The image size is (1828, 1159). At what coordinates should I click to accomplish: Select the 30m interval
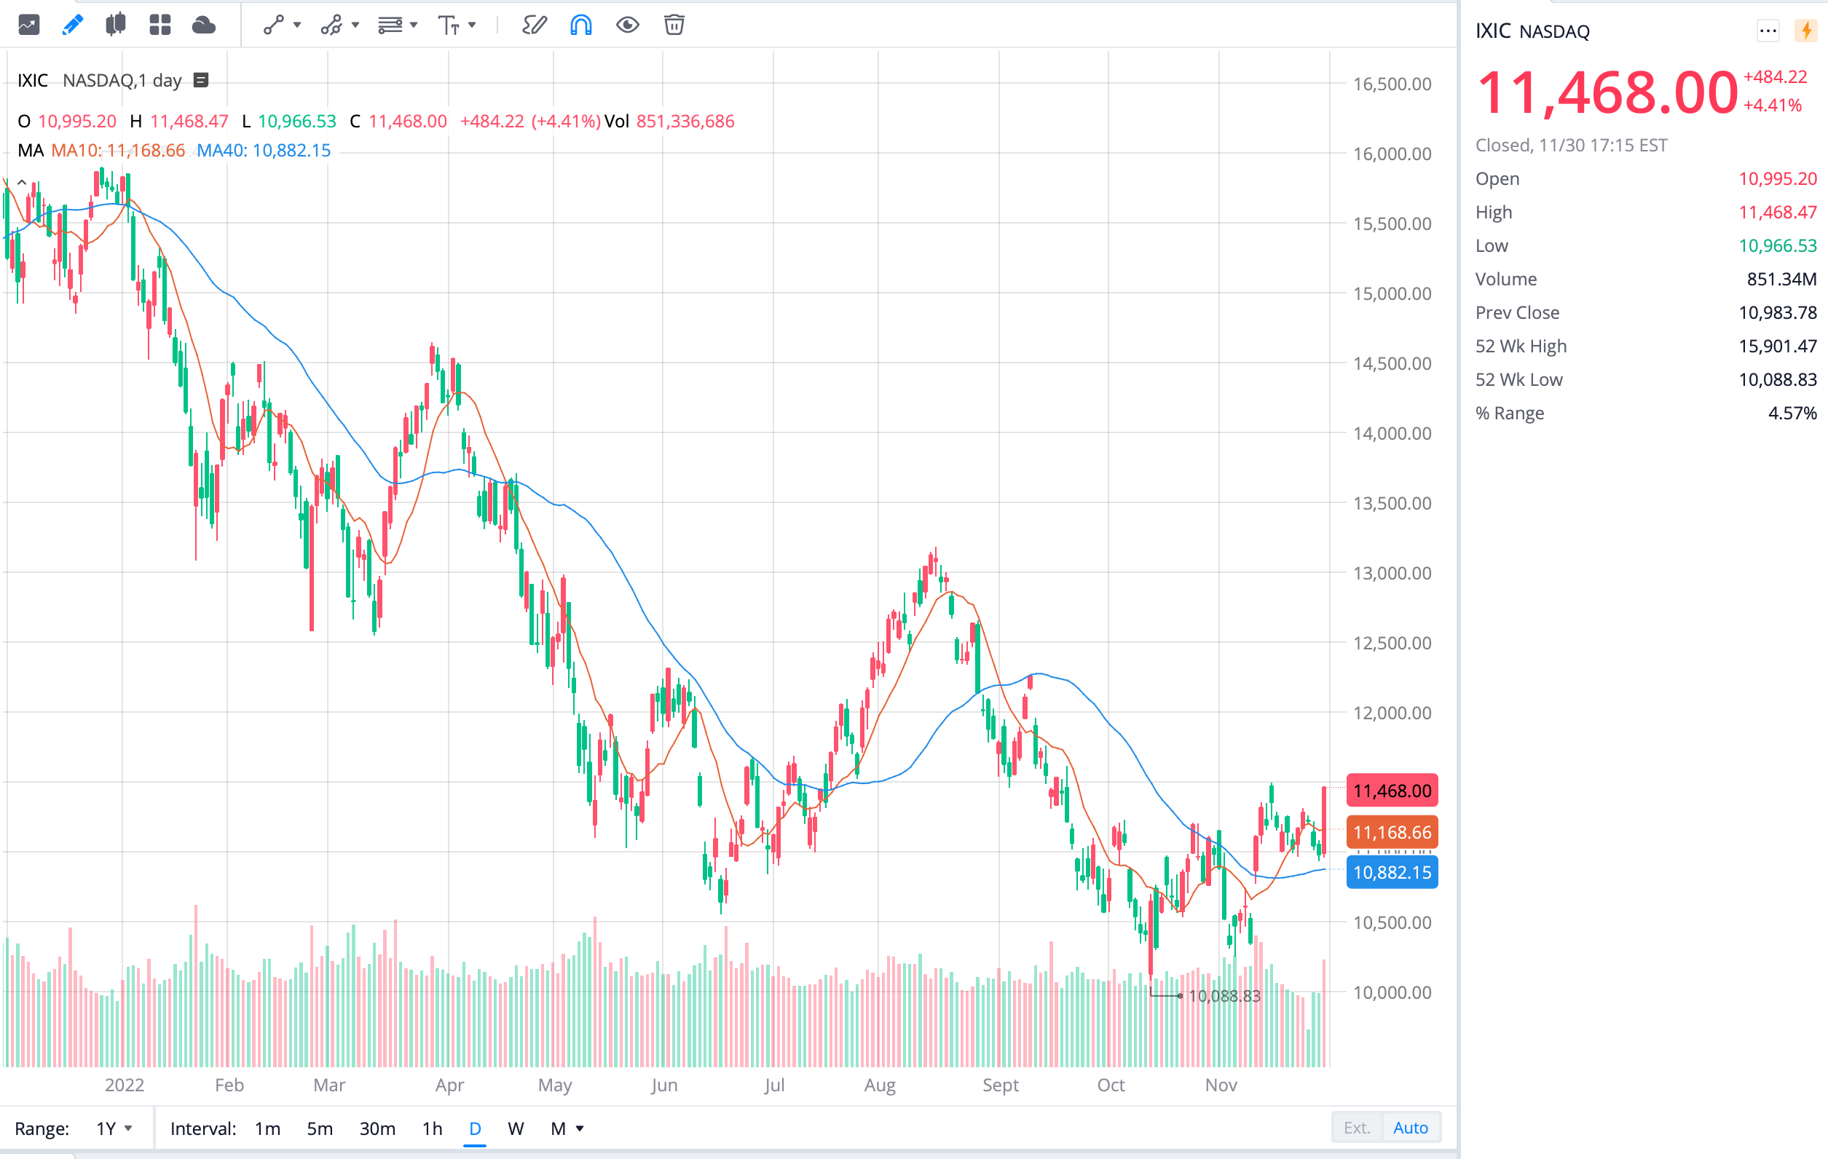point(377,1128)
